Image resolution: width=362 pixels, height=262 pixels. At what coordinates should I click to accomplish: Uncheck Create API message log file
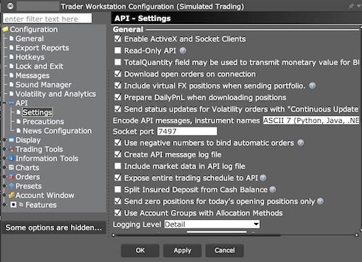tap(118, 154)
